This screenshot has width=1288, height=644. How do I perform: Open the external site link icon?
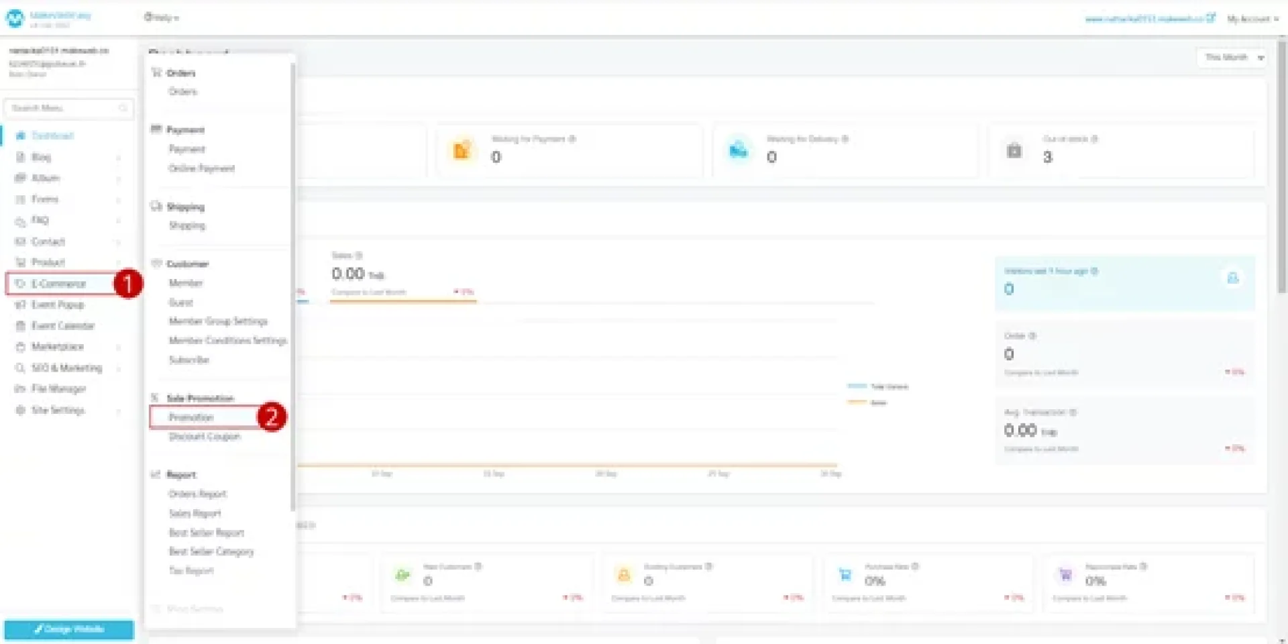1210,18
